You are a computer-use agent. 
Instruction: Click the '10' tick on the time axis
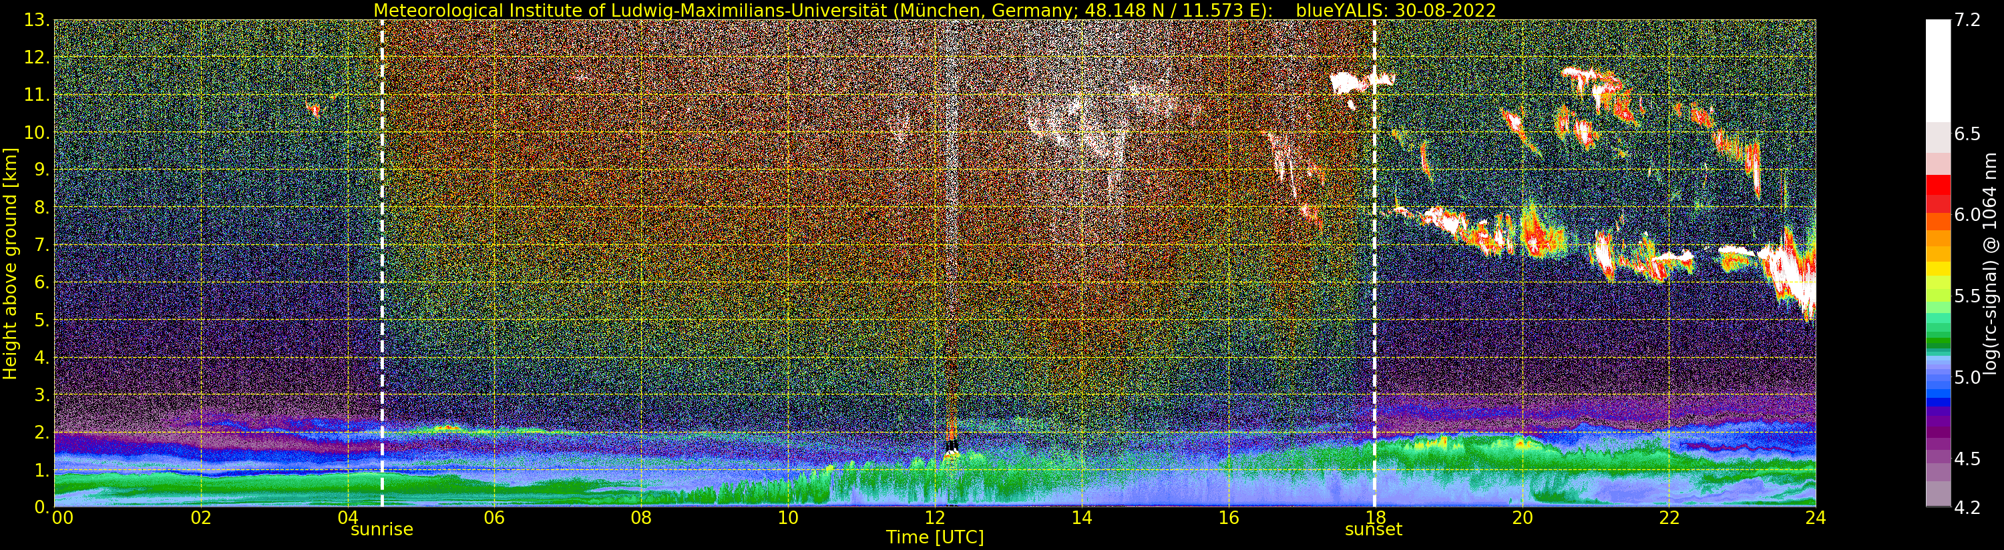coord(788,517)
